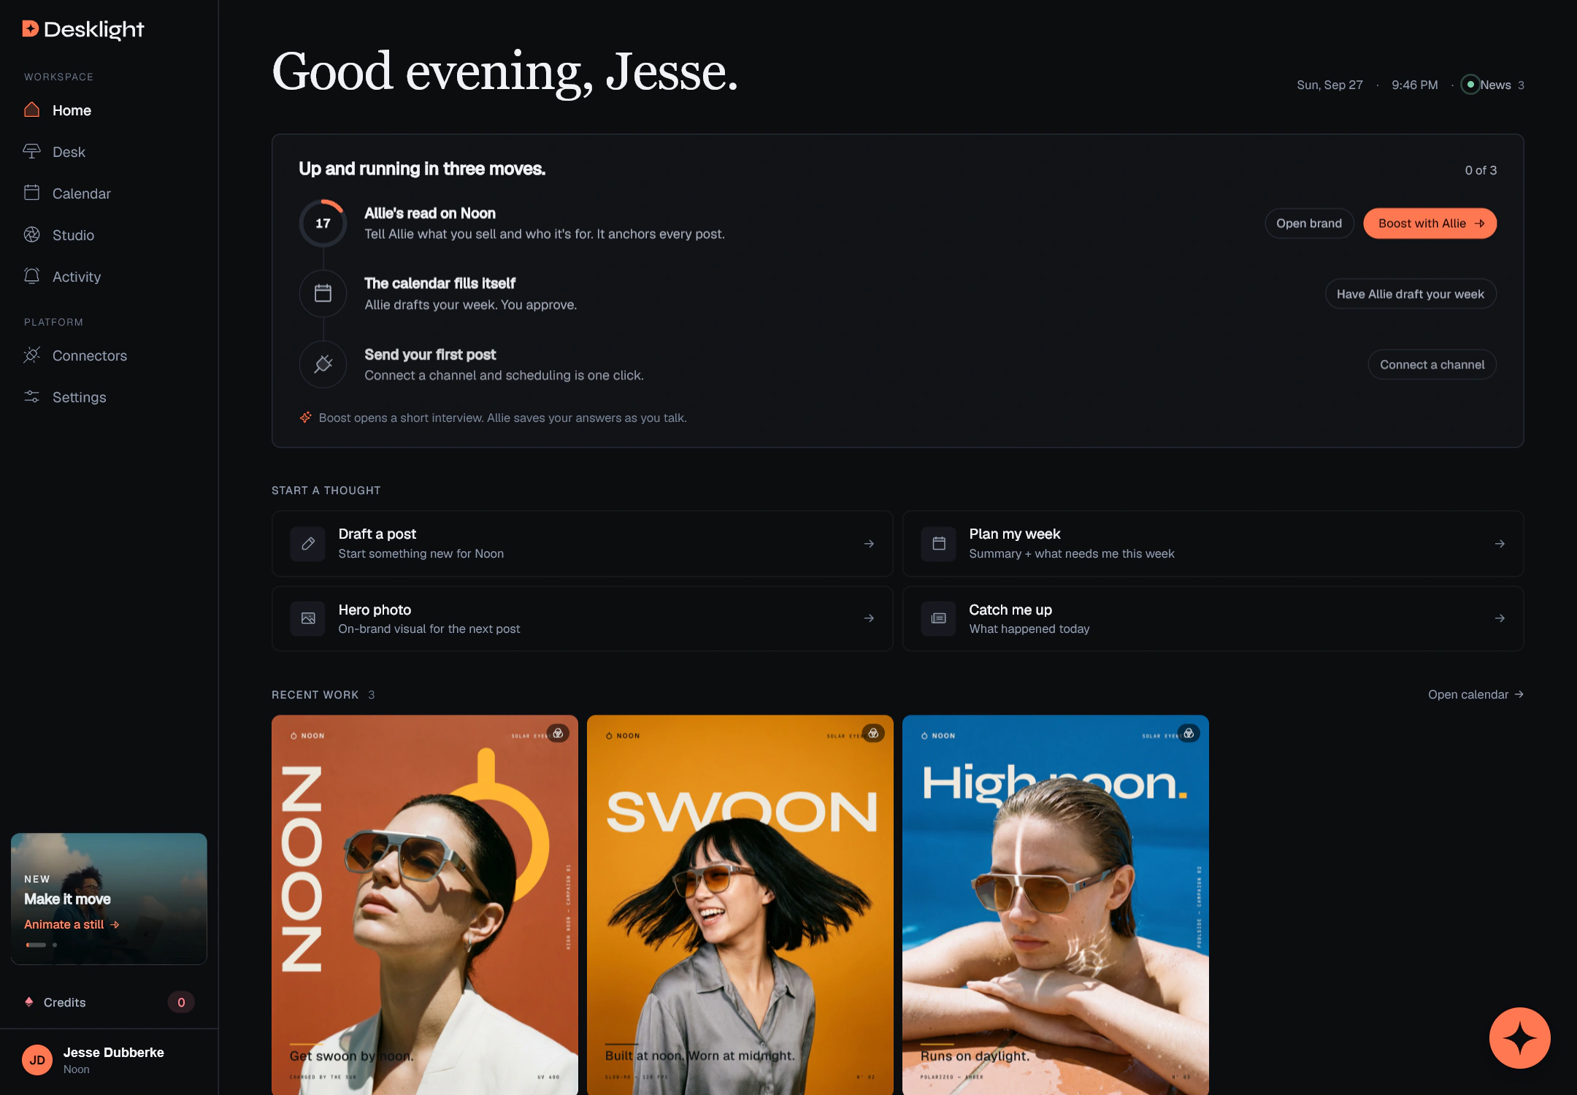
Task: Click the JD avatar for Jesse Dubberke
Action: (37, 1060)
